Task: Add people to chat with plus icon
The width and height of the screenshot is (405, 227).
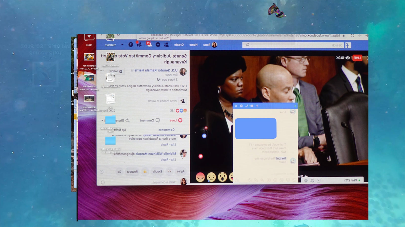Action: (x=257, y=106)
